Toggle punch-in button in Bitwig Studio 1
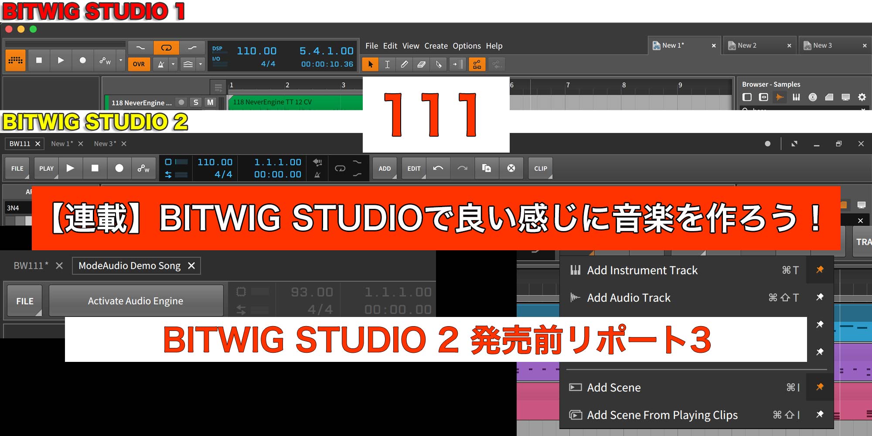 point(140,48)
